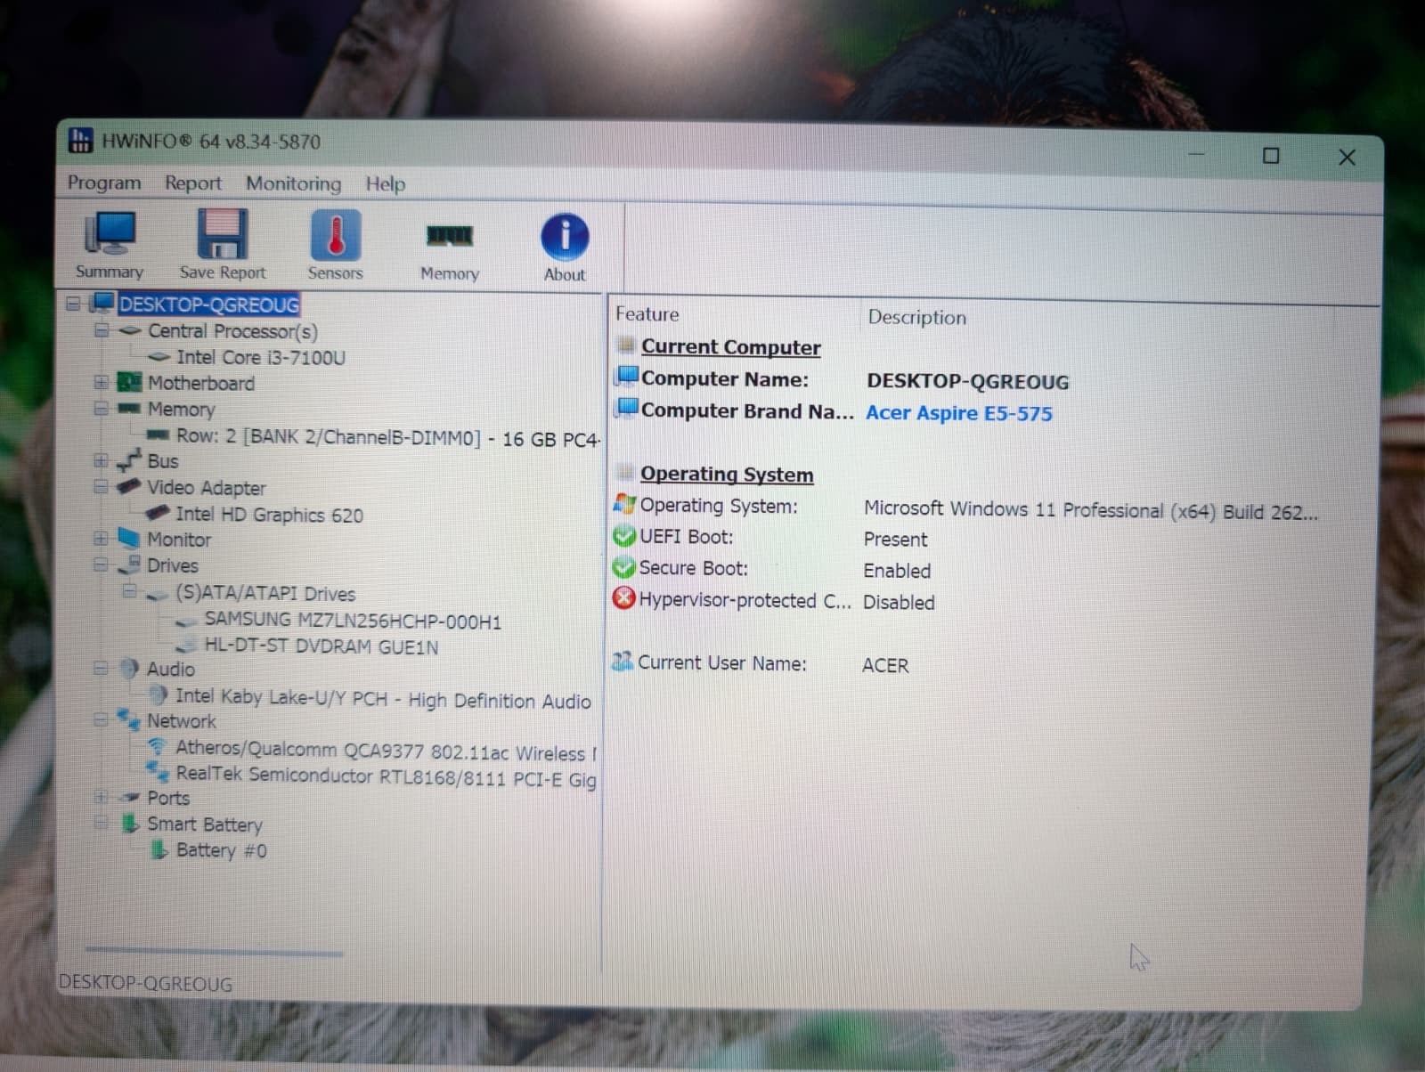
Task: Open the Program menu
Action: click(x=104, y=183)
